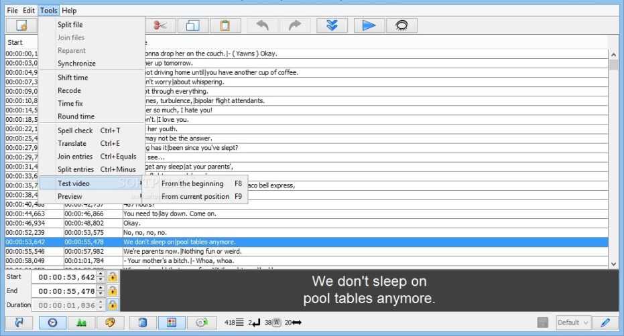The width and height of the screenshot is (624, 336).
Task: Click the blue double-down arrow toolbar icon
Action: tap(332, 25)
